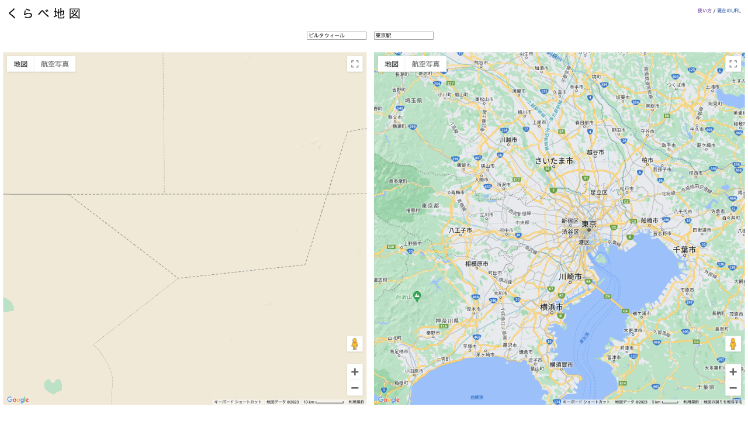Click the Street View pegman on right map
The height and width of the screenshot is (421, 748).
tap(733, 344)
